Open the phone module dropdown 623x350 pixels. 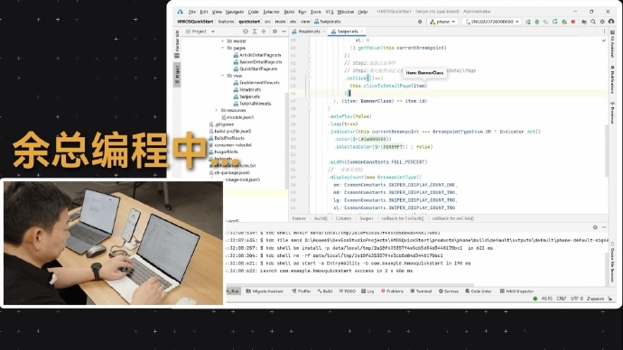tap(443, 22)
